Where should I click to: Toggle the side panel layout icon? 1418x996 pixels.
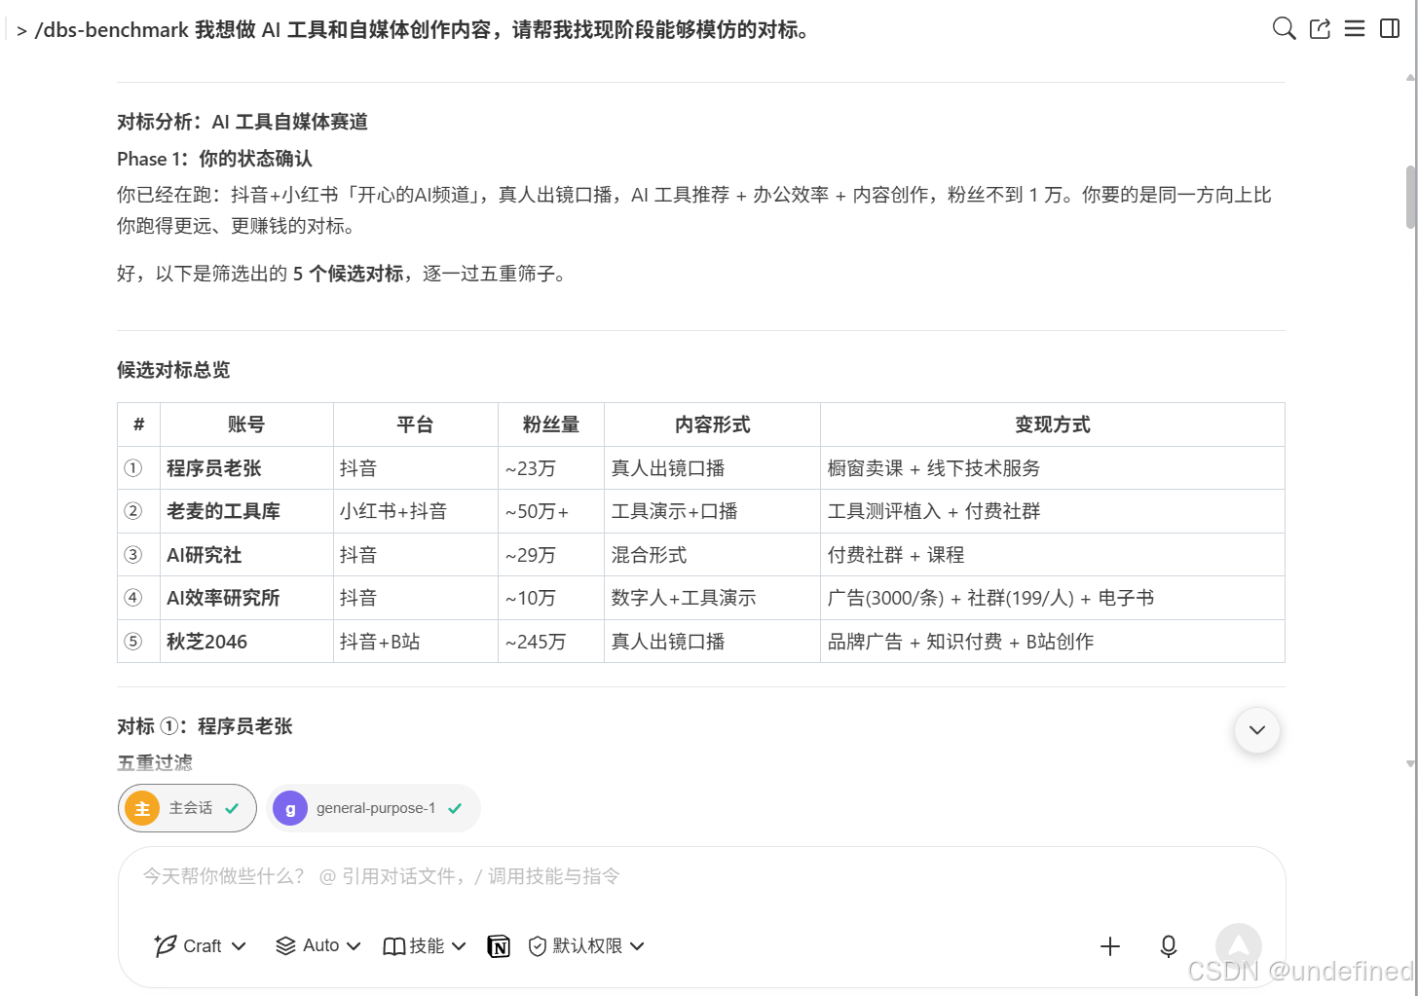click(1390, 29)
